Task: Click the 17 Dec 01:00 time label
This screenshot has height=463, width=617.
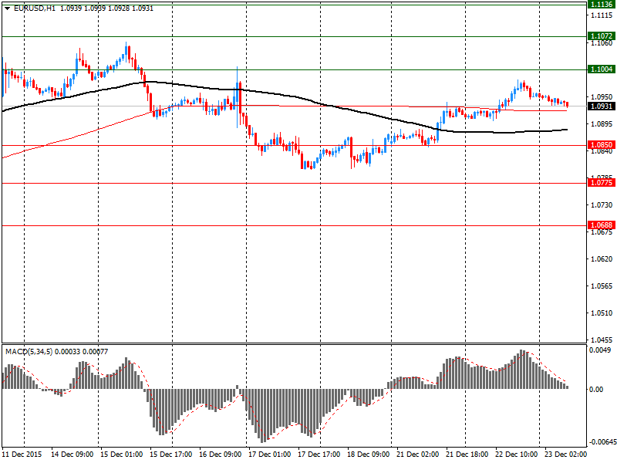Action: coord(269,455)
